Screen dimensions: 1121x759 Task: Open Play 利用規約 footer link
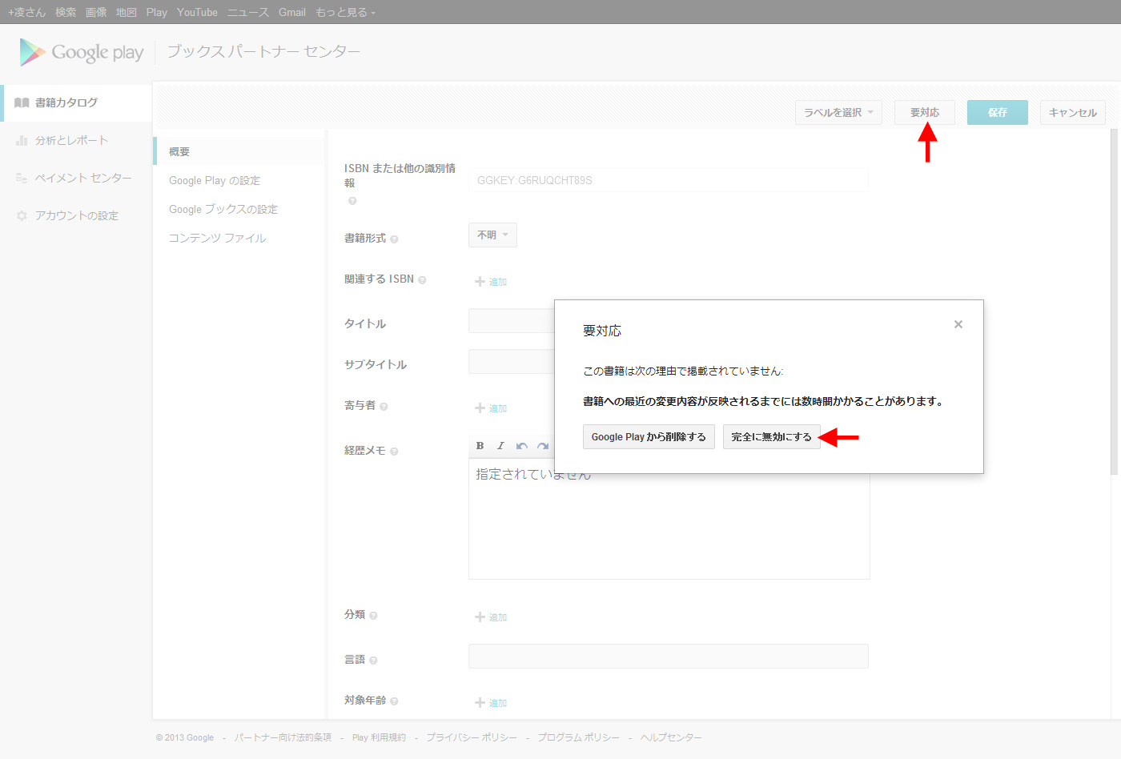coord(379,737)
